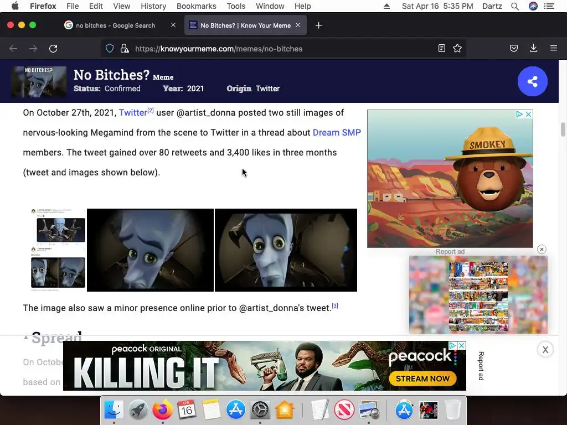This screenshot has height=425, width=567.
Task: Close the Google Search tab
Action: 173,25
